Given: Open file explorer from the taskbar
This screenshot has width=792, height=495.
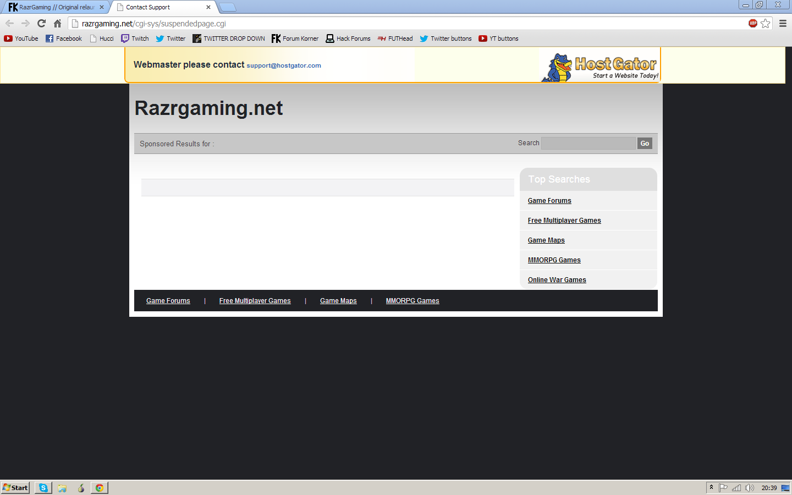Looking at the screenshot, I should tap(62, 488).
